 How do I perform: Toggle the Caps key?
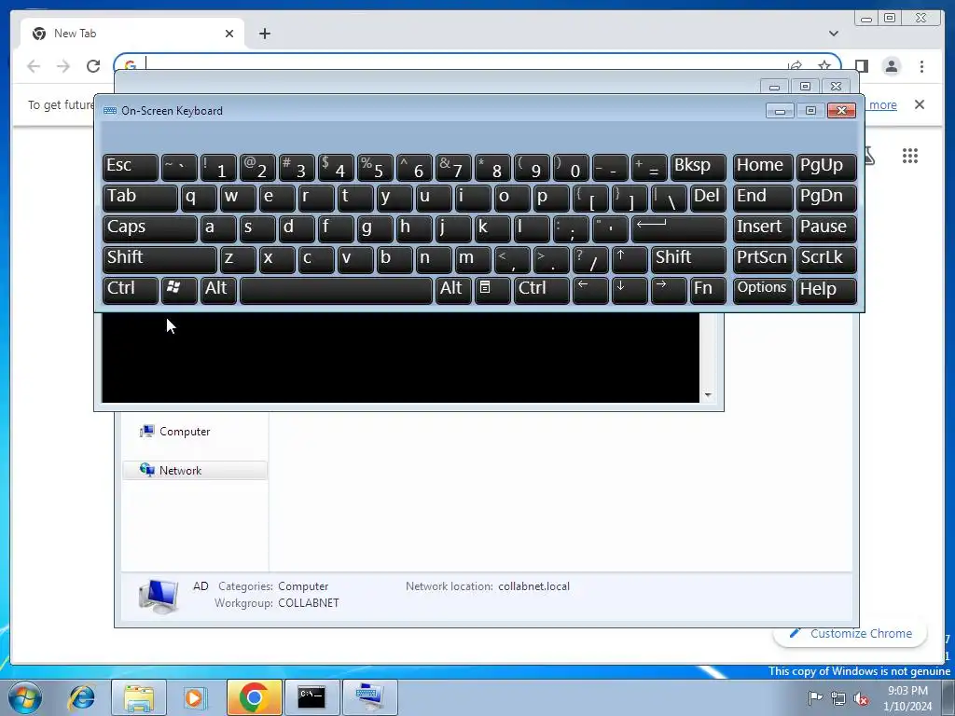point(150,228)
